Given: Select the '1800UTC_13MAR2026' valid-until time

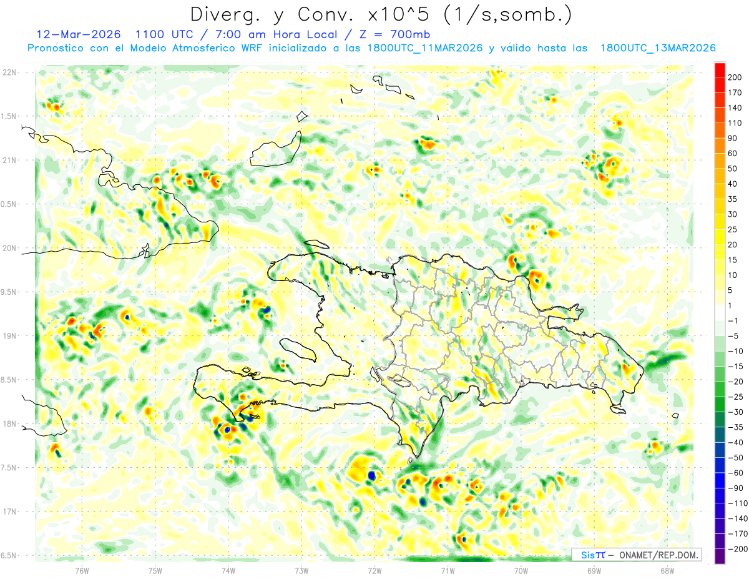Looking at the screenshot, I should tap(657, 48).
